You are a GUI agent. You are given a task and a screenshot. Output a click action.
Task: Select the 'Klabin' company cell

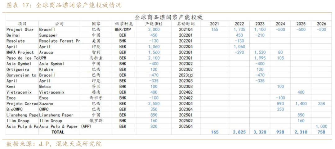pyautogui.click(x=46, y=70)
